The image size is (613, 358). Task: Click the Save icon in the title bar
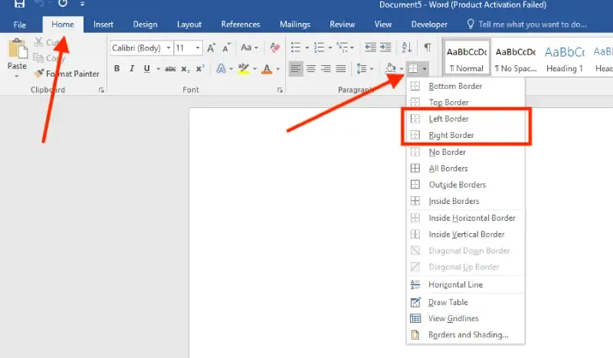[x=19, y=4]
